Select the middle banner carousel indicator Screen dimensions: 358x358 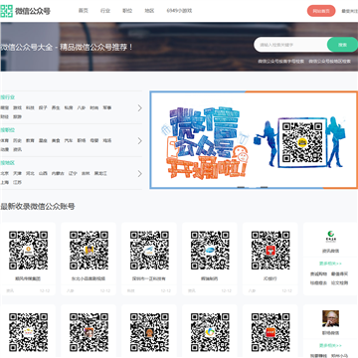pos(253,187)
